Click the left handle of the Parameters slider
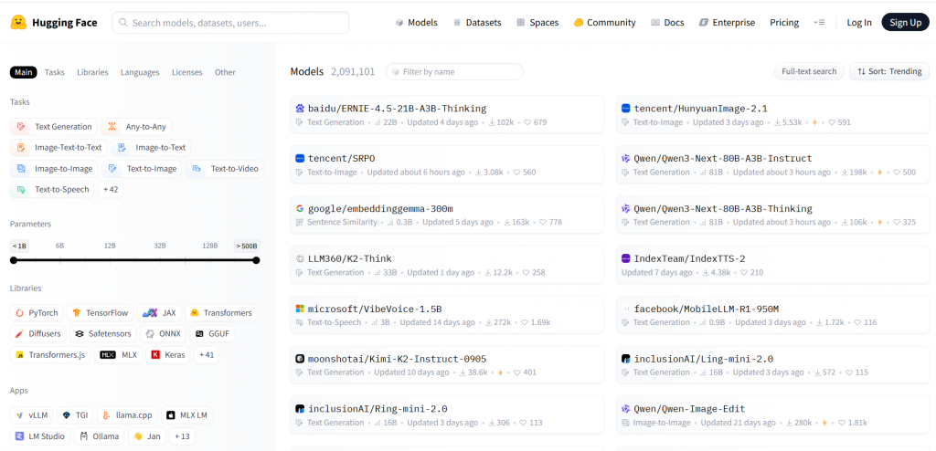The width and height of the screenshot is (936, 451). (13, 260)
